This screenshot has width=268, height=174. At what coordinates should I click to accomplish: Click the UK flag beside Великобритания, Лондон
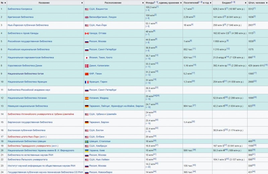pyautogui.click(x=87, y=17)
